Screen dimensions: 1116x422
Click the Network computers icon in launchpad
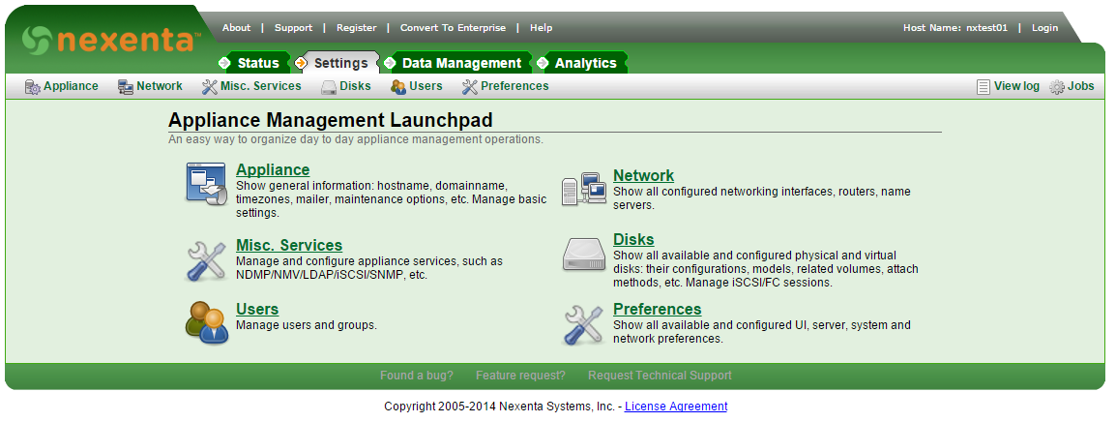click(583, 189)
